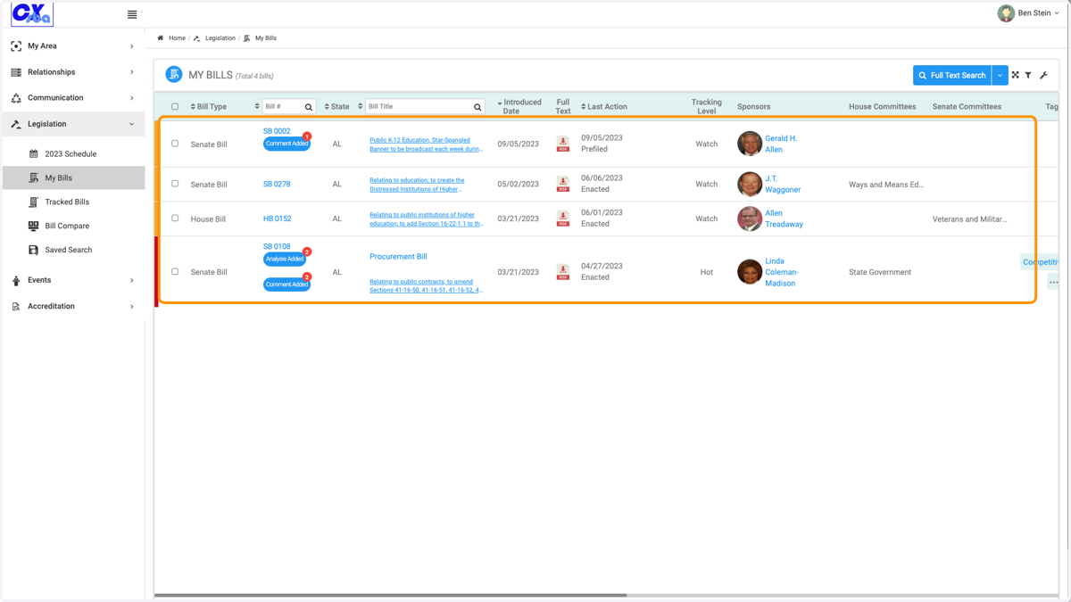Sort by Introduced Date column
The image size is (1071, 602).
pyautogui.click(x=519, y=106)
